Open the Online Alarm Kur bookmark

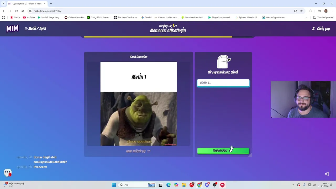pos(75,18)
